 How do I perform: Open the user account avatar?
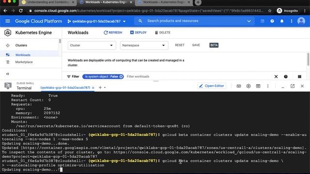[x=301, y=21]
